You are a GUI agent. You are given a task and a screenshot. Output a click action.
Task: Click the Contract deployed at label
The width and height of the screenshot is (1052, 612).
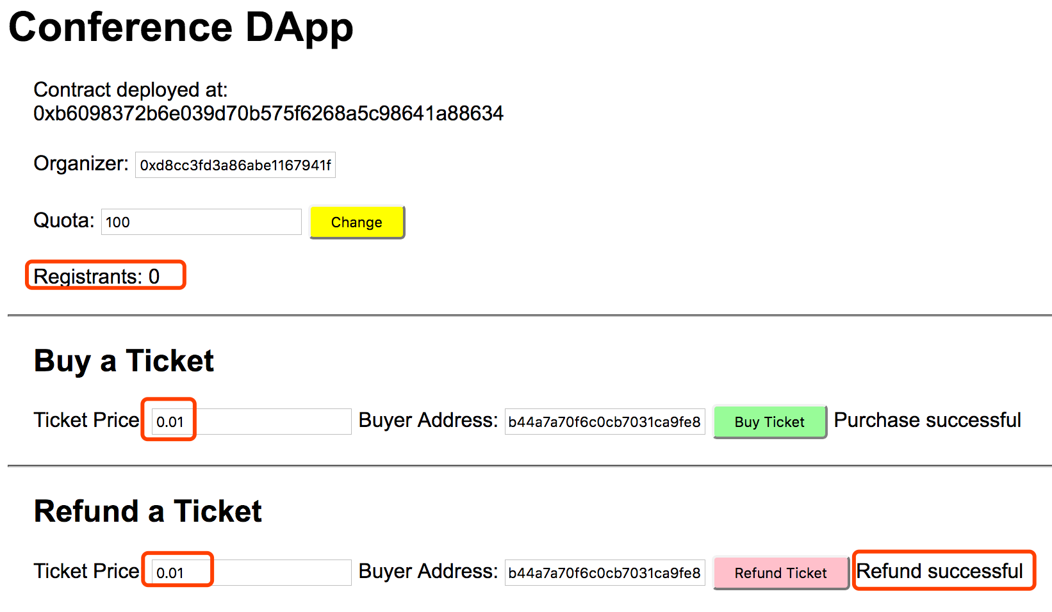click(x=131, y=90)
